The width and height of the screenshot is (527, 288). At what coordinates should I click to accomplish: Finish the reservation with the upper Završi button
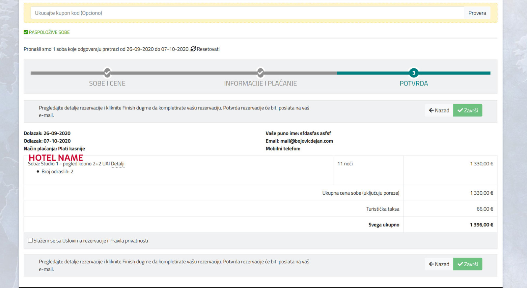click(x=467, y=110)
